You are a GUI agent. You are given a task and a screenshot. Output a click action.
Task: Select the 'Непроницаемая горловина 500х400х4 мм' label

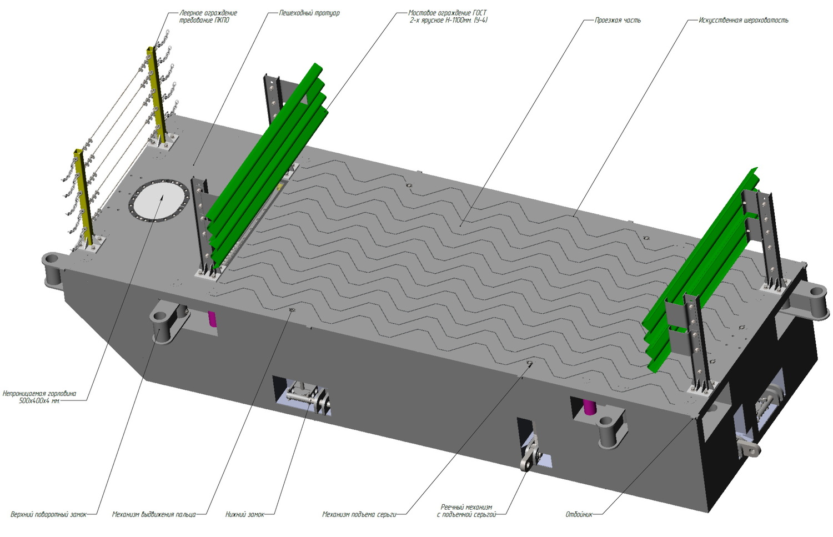pos(39,397)
